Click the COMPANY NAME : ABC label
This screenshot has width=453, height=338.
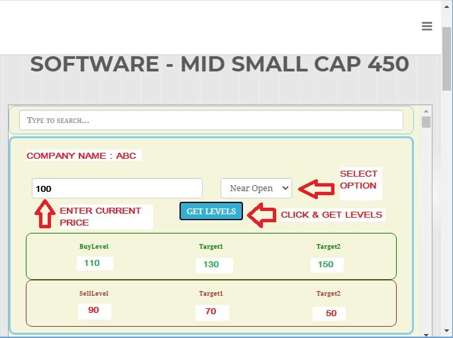tap(81, 156)
